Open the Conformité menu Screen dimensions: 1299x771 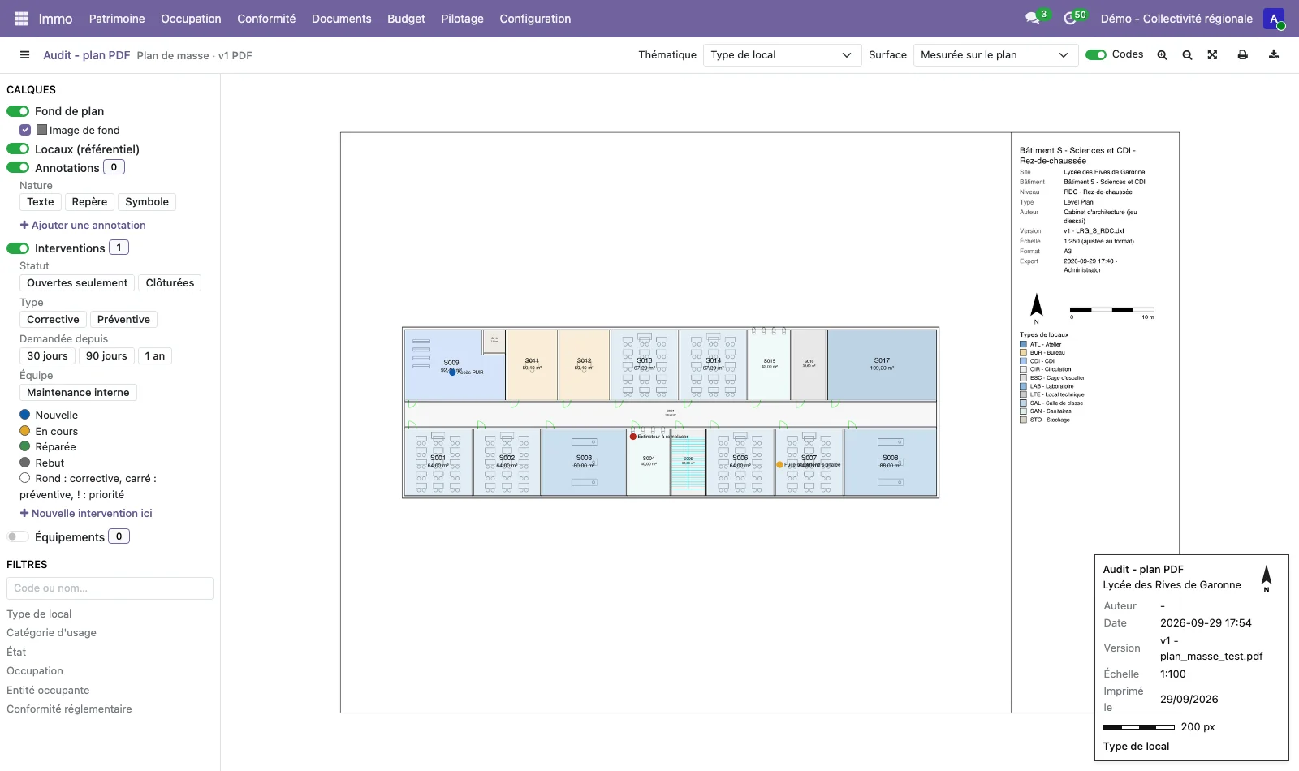click(x=266, y=19)
